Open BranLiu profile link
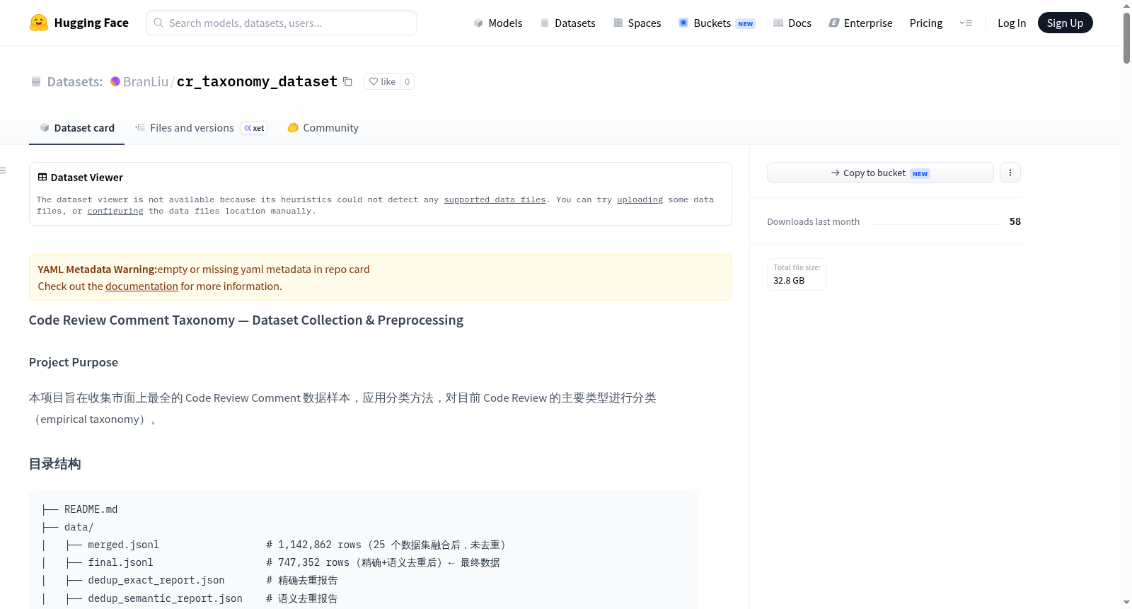Image resolution: width=1132 pixels, height=609 pixels. pos(146,81)
